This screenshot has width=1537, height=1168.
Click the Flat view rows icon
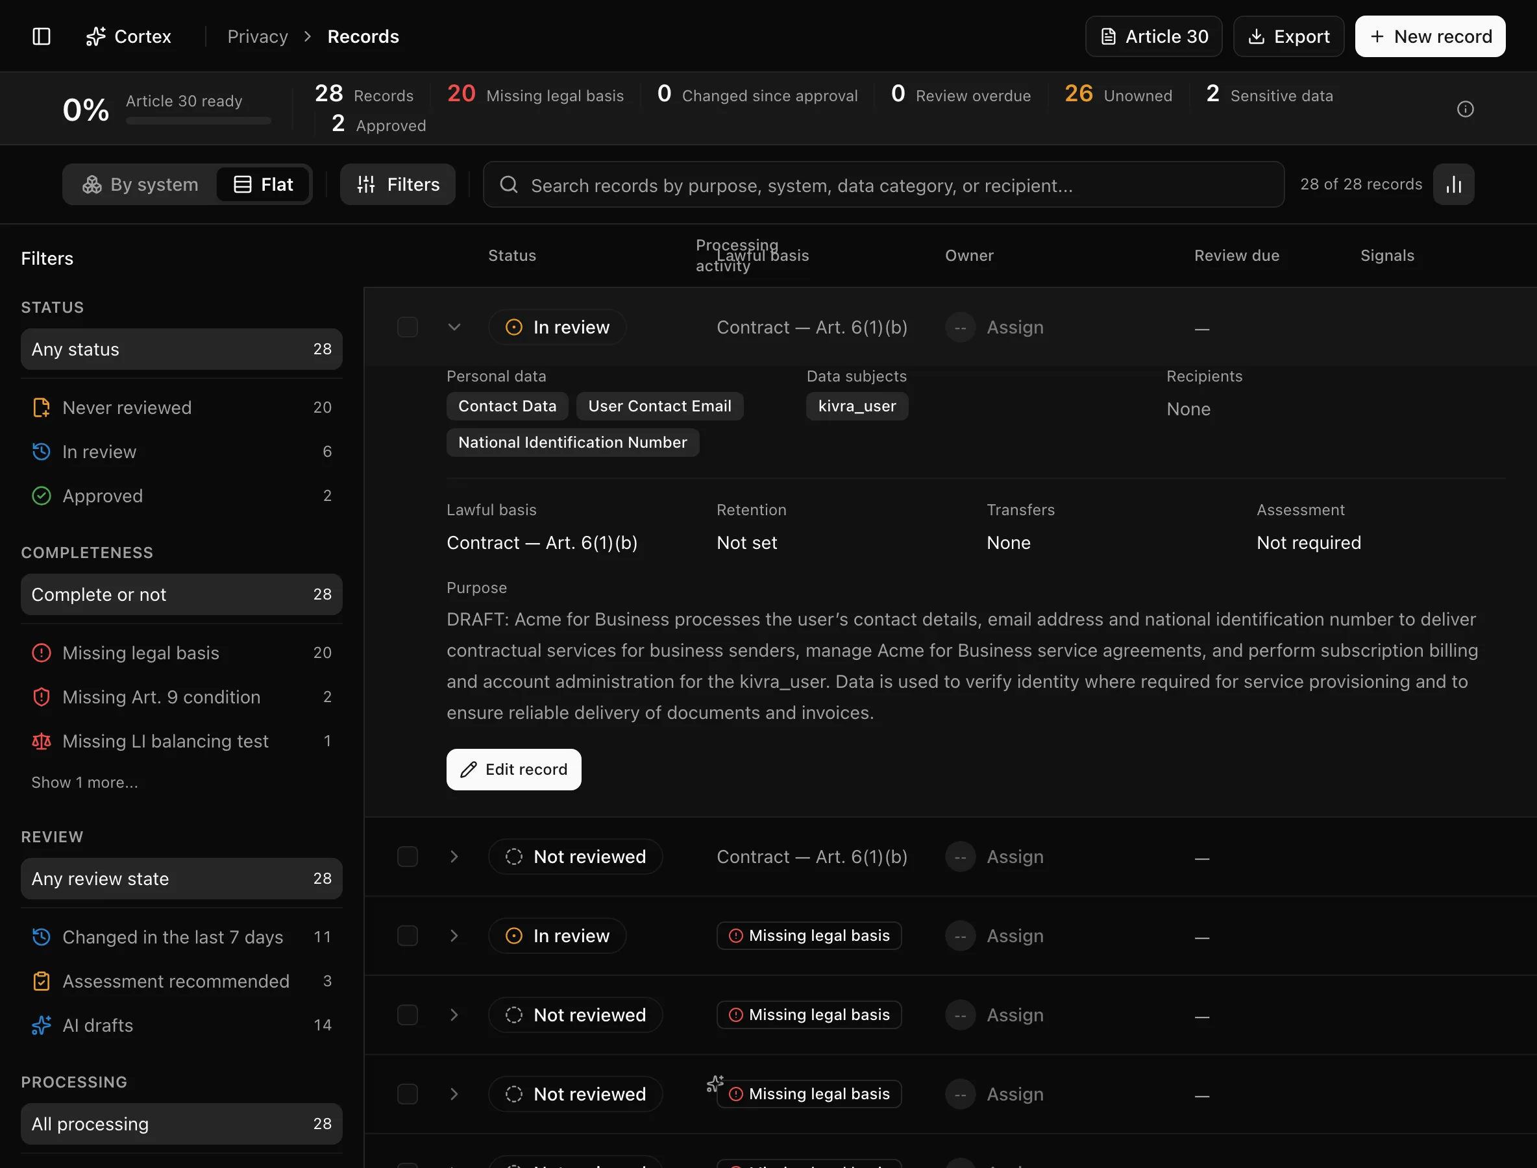(242, 184)
